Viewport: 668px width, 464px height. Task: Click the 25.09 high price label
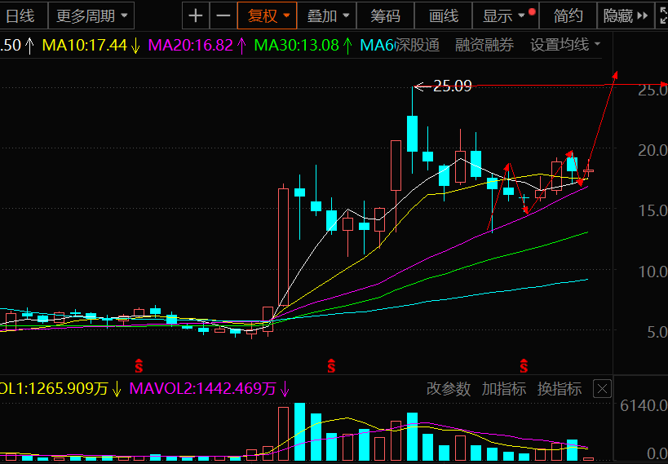coord(453,86)
